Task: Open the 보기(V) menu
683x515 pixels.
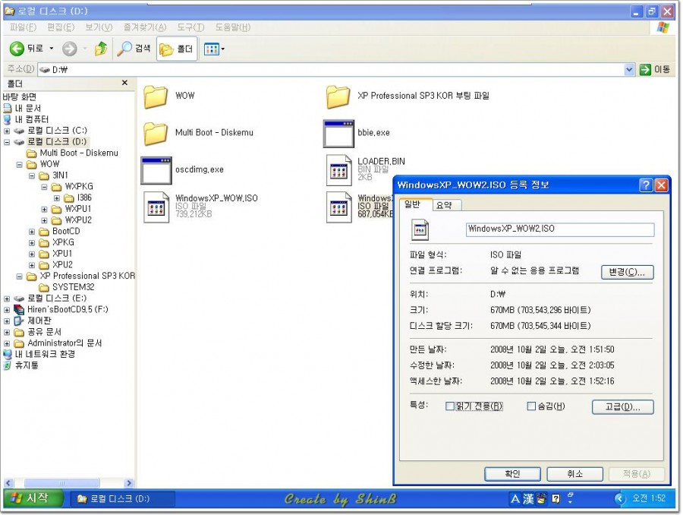Action: click(99, 27)
